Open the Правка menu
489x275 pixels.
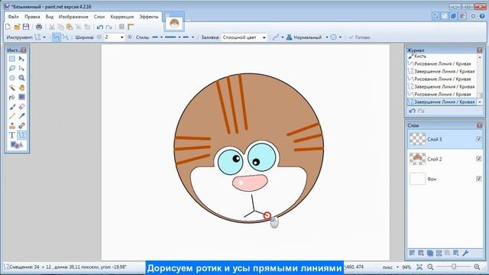point(32,17)
